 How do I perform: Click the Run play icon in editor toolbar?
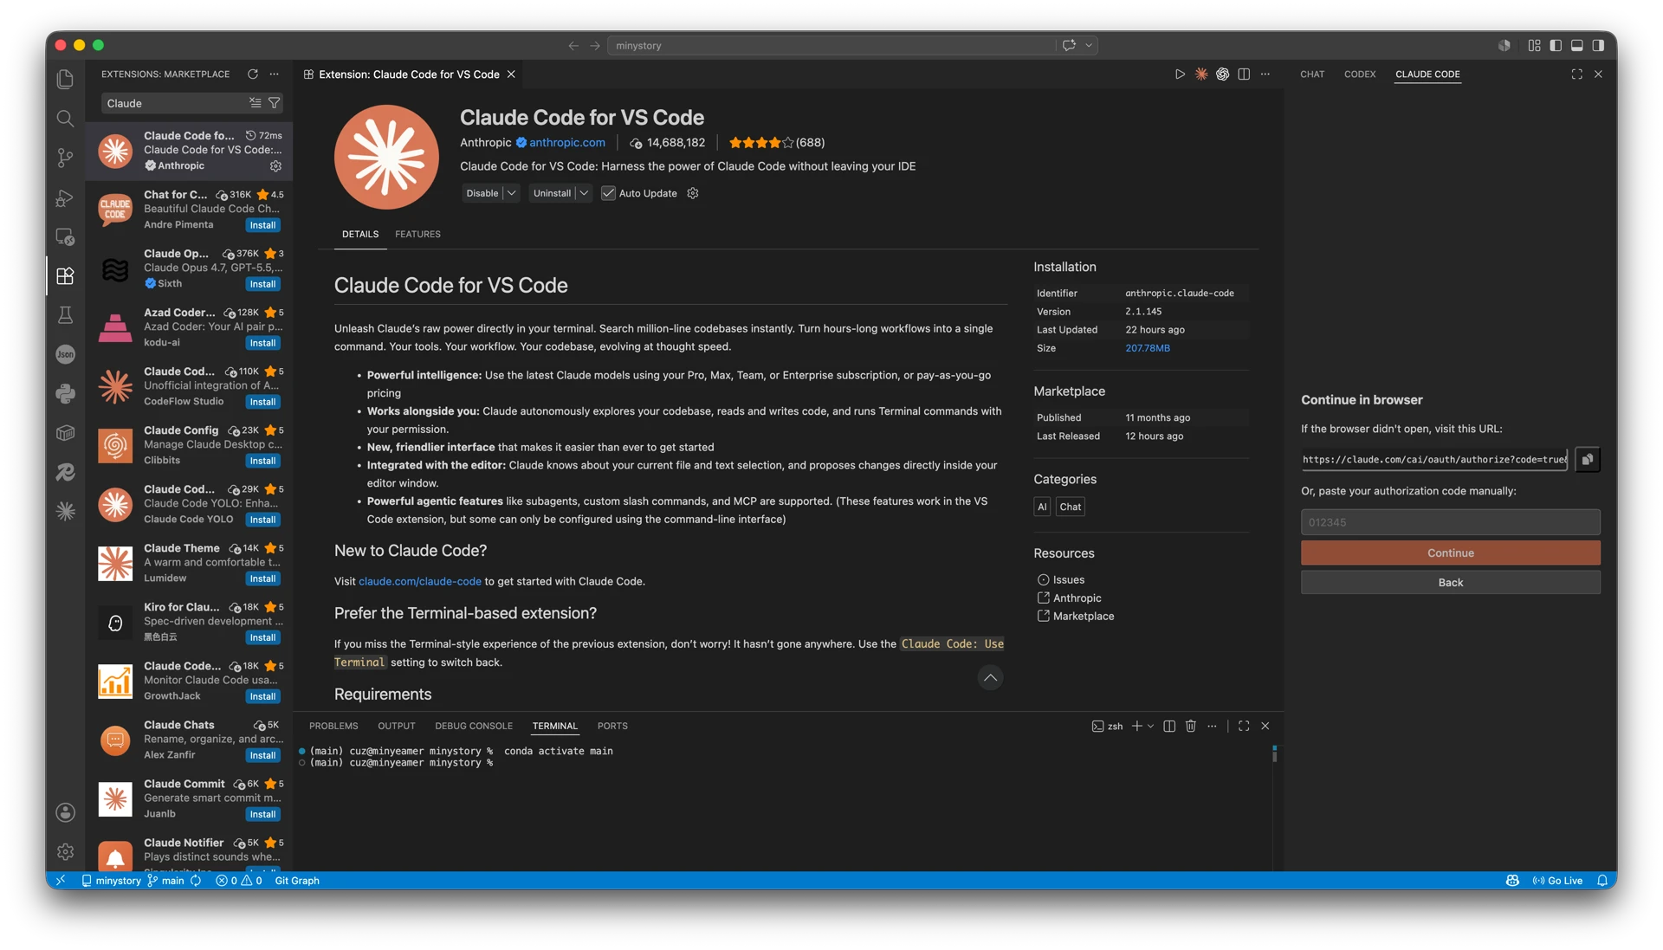pyautogui.click(x=1180, y=74)
